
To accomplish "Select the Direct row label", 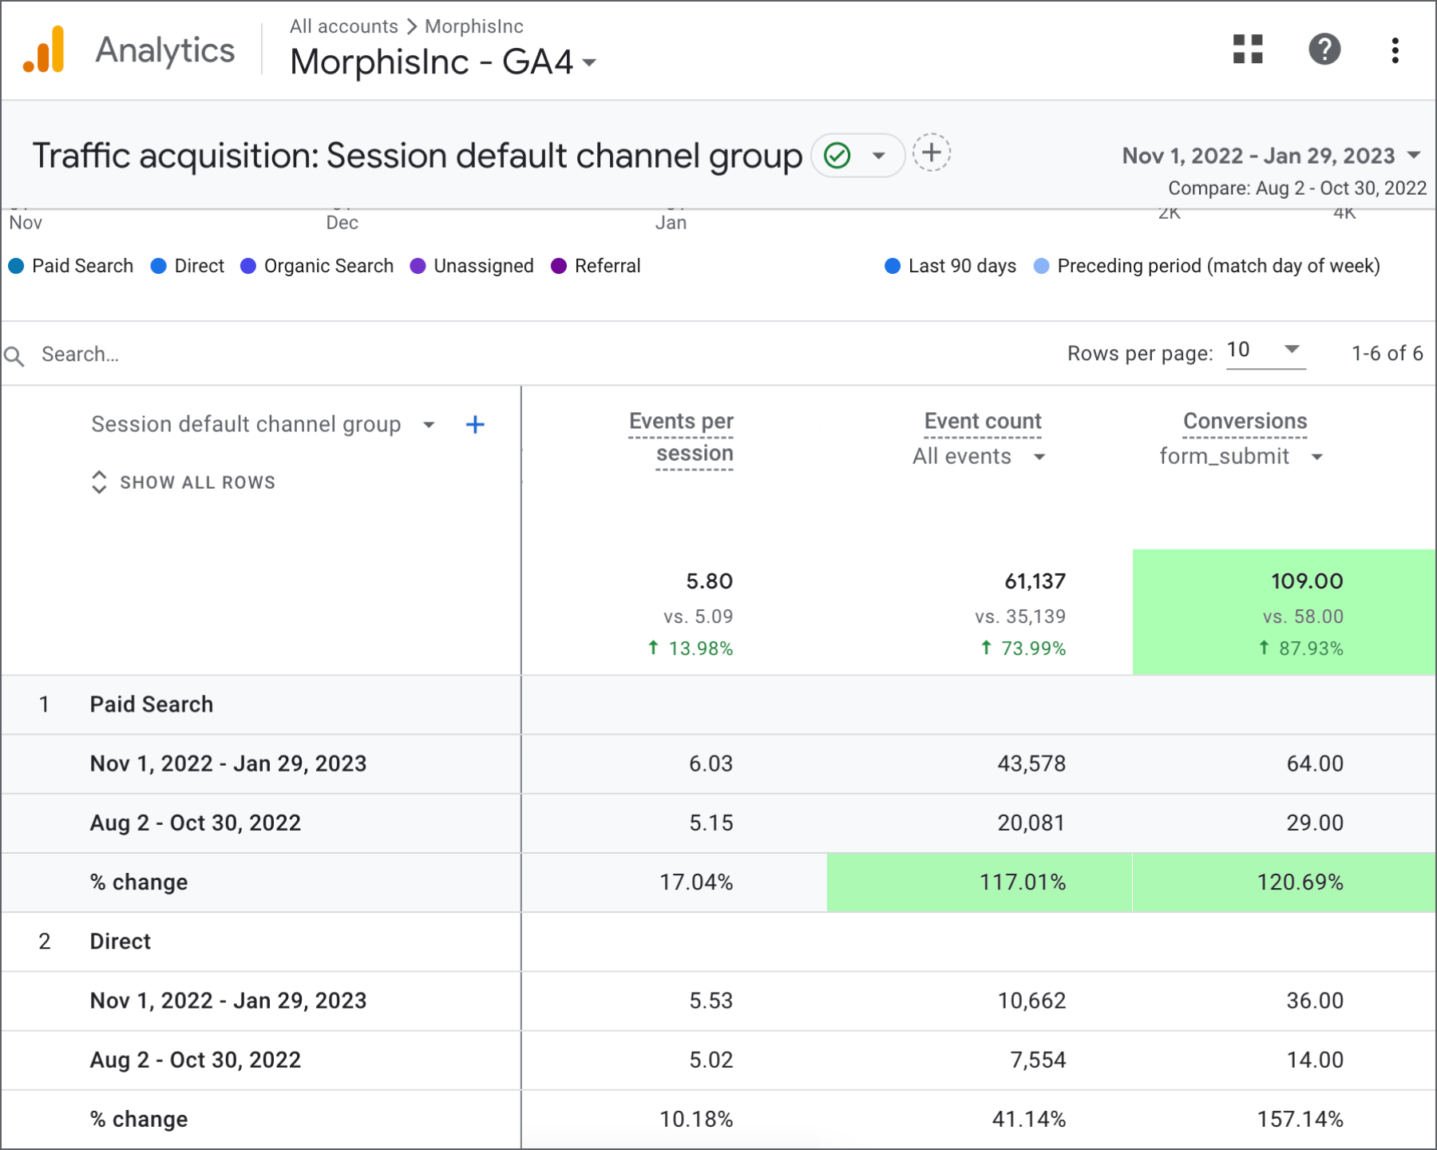I will click(x=120, y=942).
